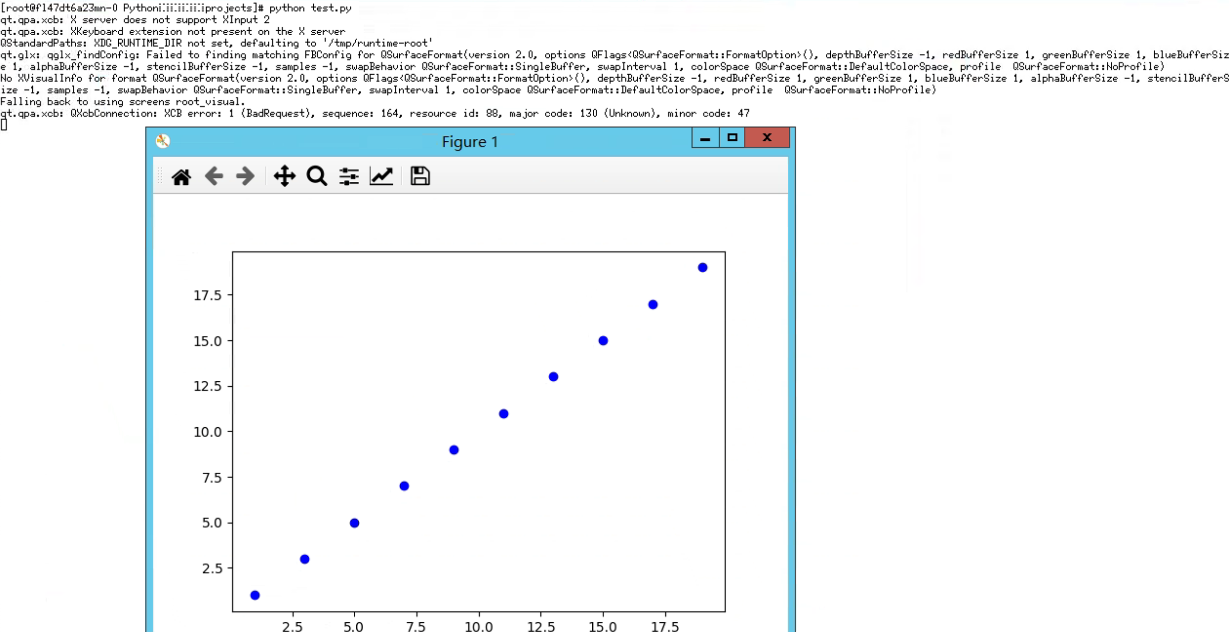Open the Edit axis parameters chart icon
Viewport: 1229px width, 632px height.
pos(381,176)
